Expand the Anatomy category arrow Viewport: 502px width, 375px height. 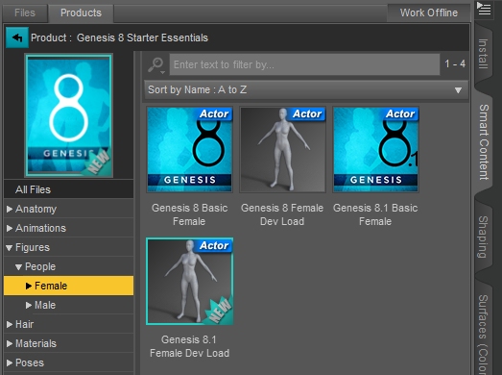point(10,209)
